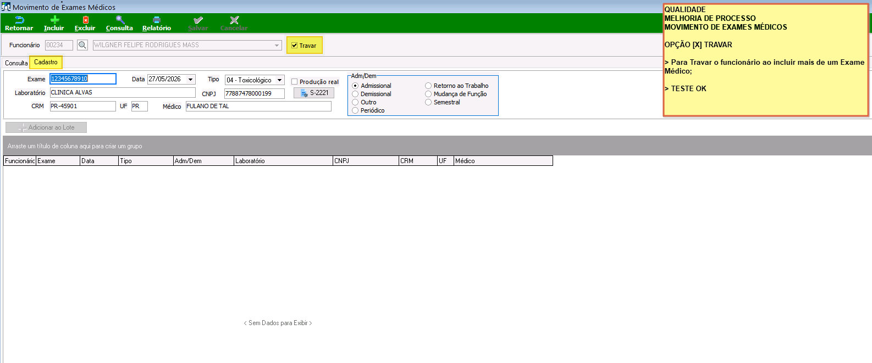Select the Periódico radio button

[355, 110]
